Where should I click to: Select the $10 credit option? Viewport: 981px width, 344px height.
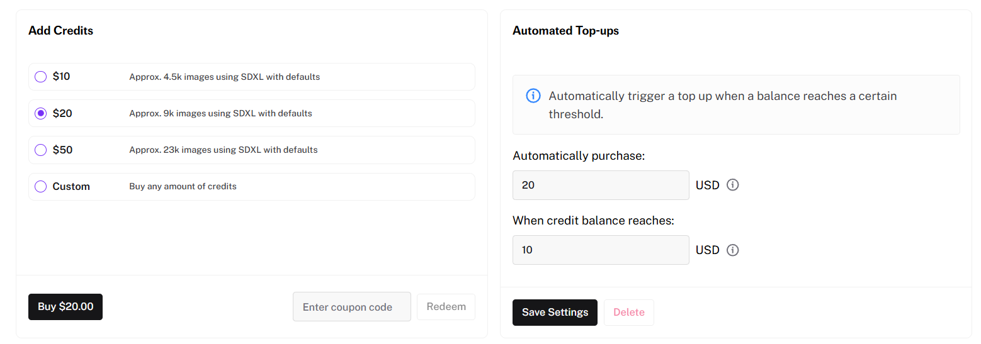click(41, 77)
